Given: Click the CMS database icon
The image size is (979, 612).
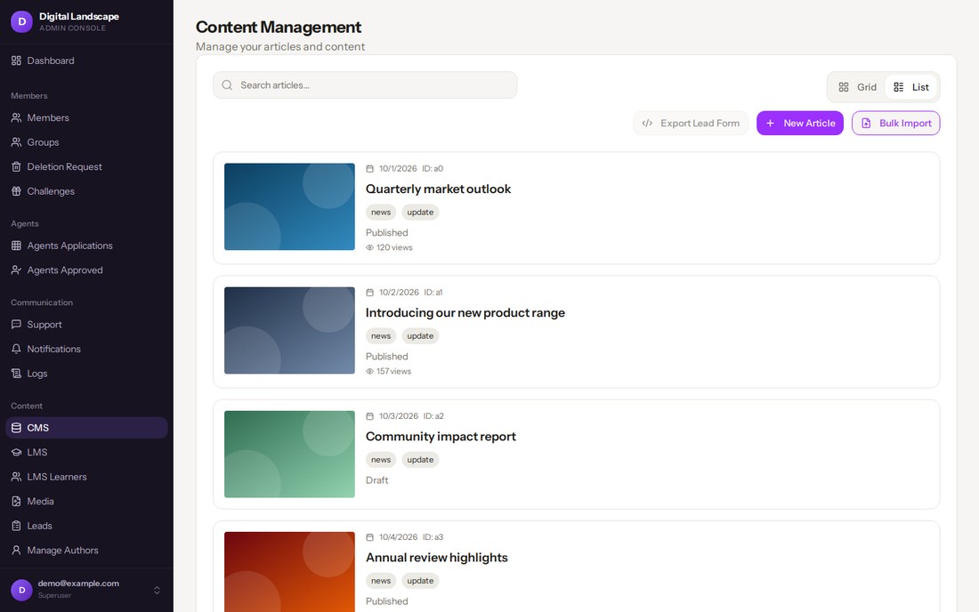Looking at the screenshot, I should tap(16, 427).
